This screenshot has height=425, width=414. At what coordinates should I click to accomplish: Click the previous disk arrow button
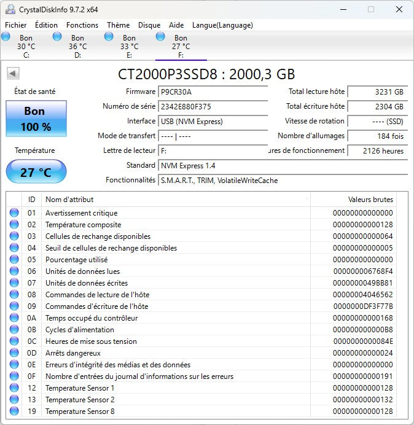(13, 73)
